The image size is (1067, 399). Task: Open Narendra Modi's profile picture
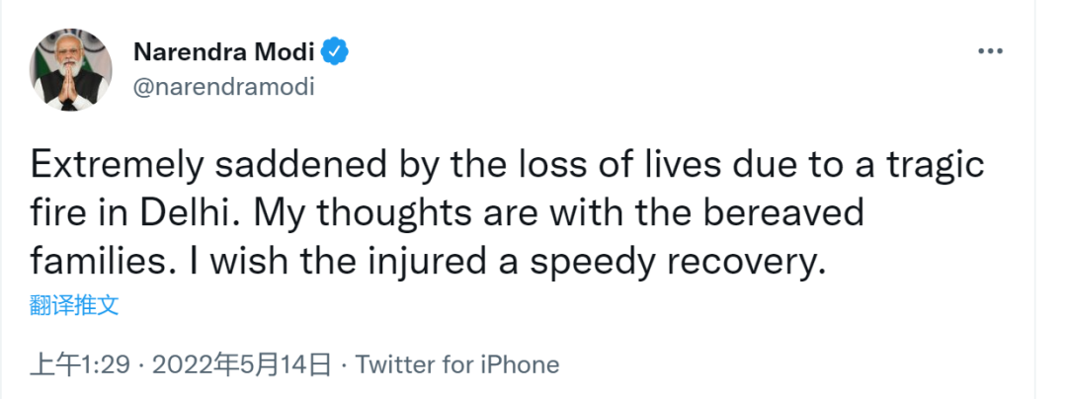[72, 68]
